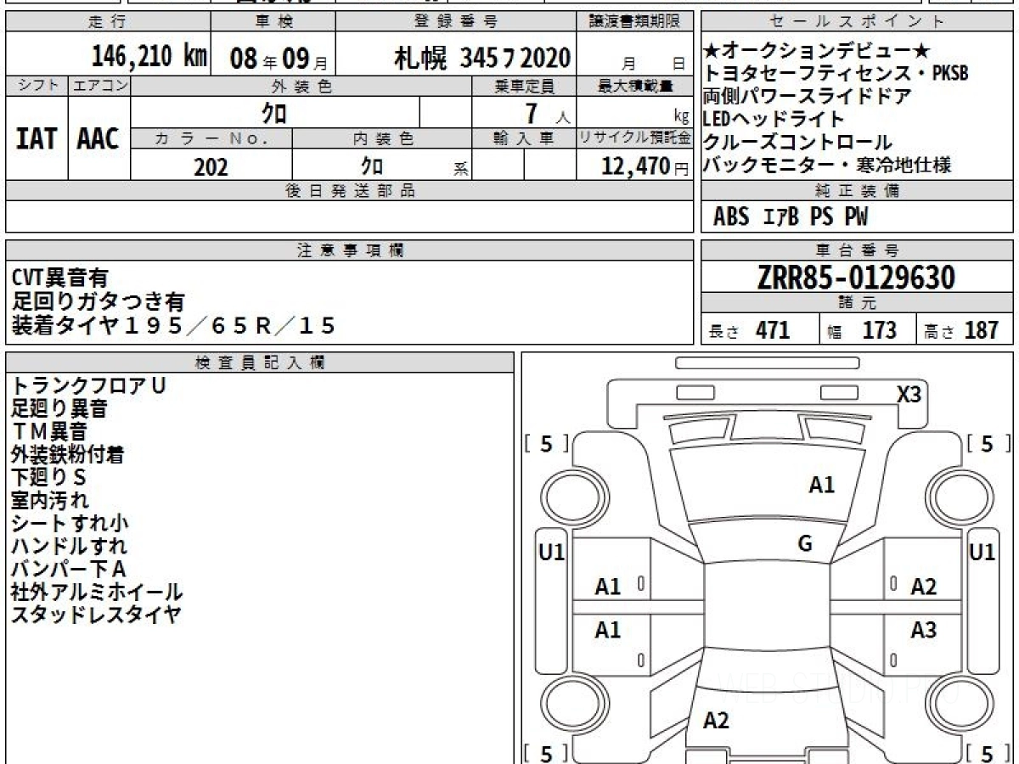The width and height of the screenshot is (1019, 764).
Task: Select the 12,470円 recycle deposit amount
Action: (x=646, y=166)
